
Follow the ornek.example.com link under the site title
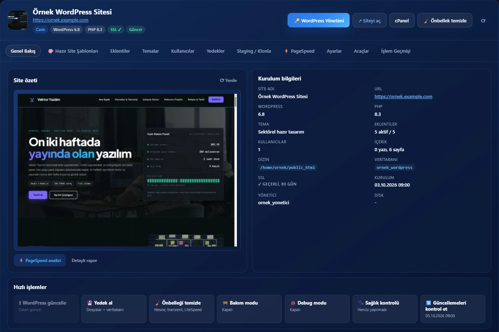pyautogui.click(x=61, y=20)
